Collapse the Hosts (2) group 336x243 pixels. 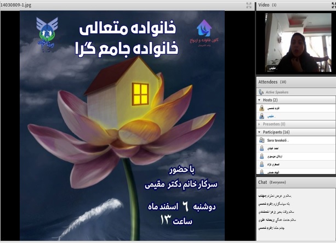click(259, 100)
